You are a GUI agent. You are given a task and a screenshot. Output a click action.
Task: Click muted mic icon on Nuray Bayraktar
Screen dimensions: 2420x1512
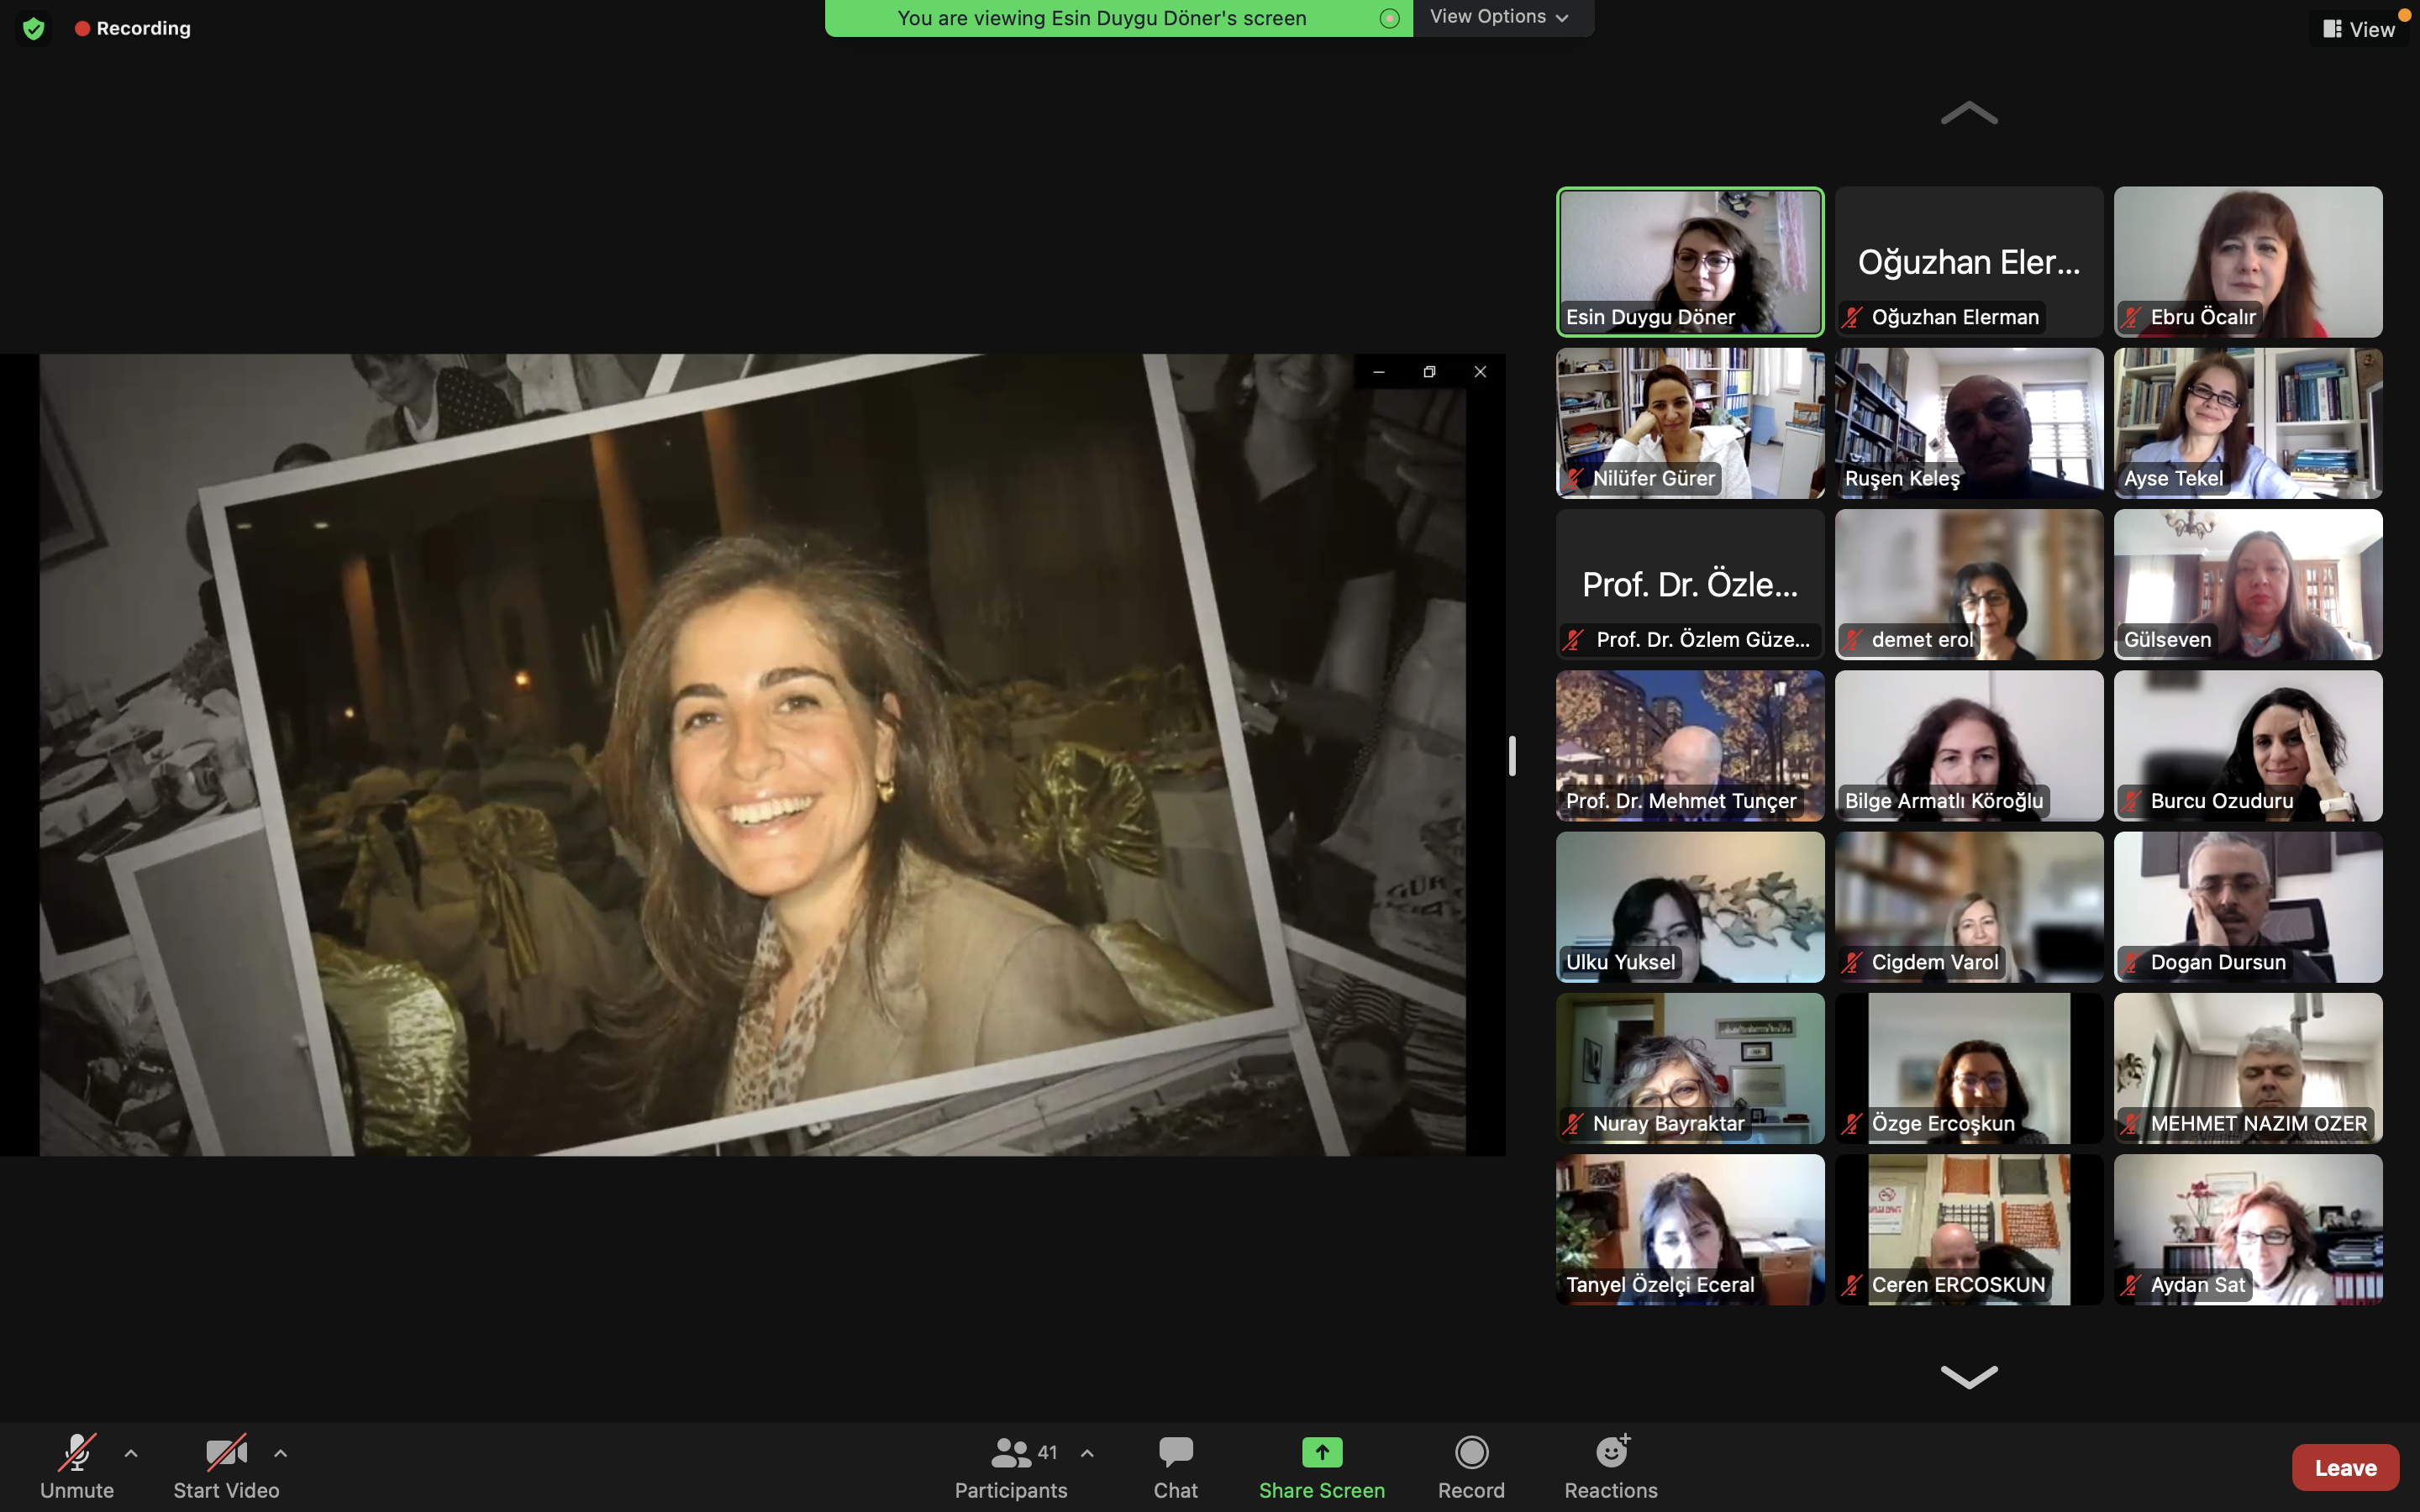tap(1573, 1124)
